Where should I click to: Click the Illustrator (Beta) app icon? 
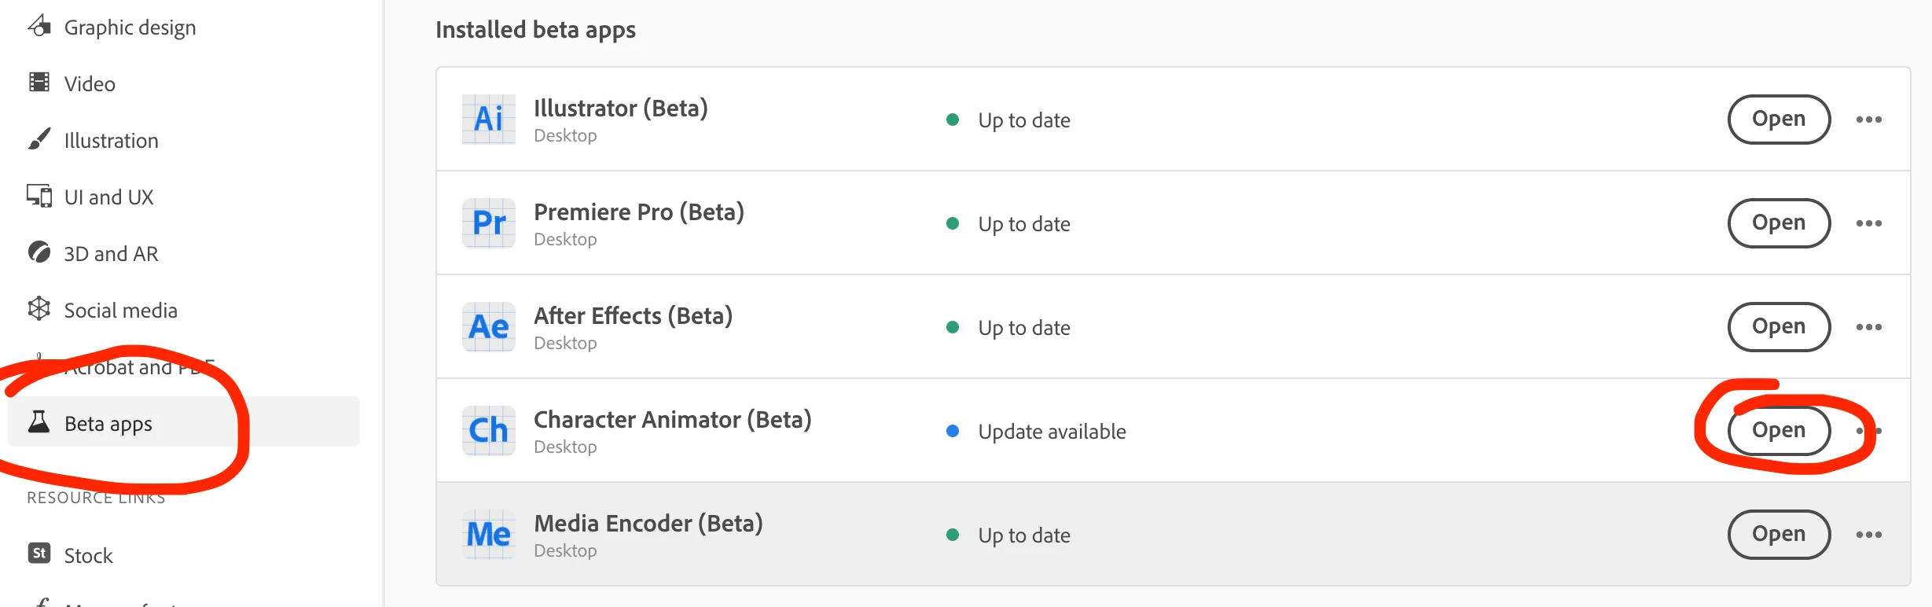[488, 120]
